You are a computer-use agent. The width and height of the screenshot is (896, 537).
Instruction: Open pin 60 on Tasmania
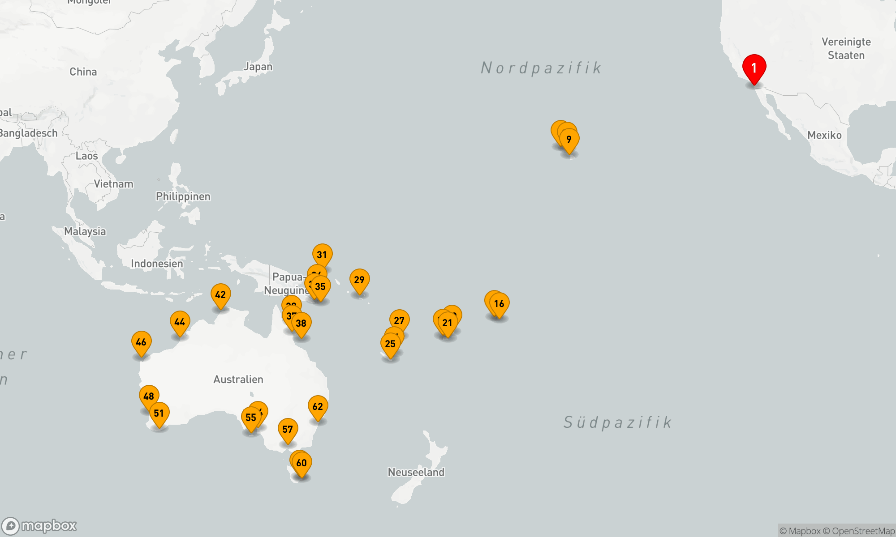click(302, 463)
